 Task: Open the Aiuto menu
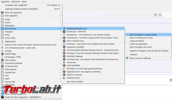point(24,2)
